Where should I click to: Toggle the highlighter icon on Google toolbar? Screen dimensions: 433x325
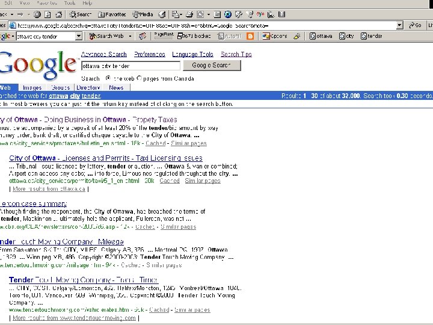(x=297, y=36)
